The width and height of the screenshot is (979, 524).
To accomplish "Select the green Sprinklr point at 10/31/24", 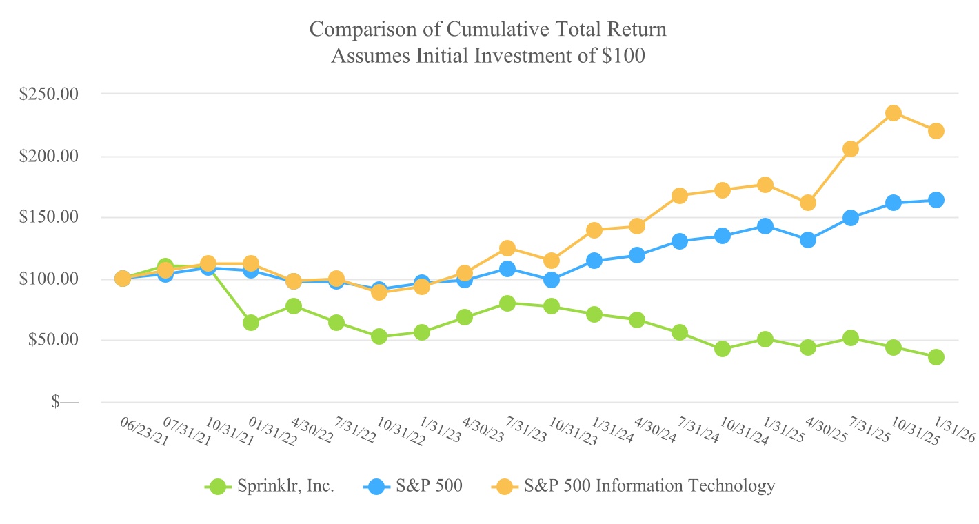I will 723,349.
